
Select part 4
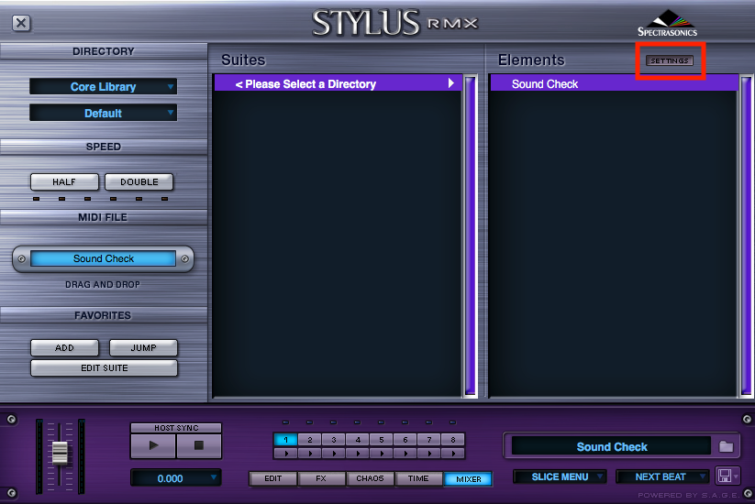(358, 440)
